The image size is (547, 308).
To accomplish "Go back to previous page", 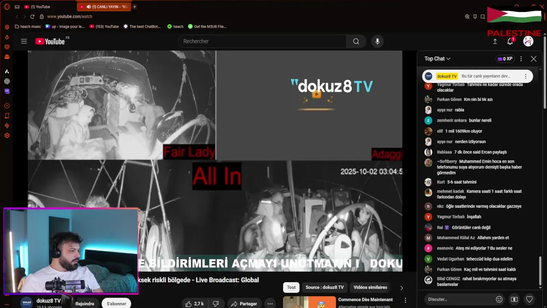I will click(17, 17).
